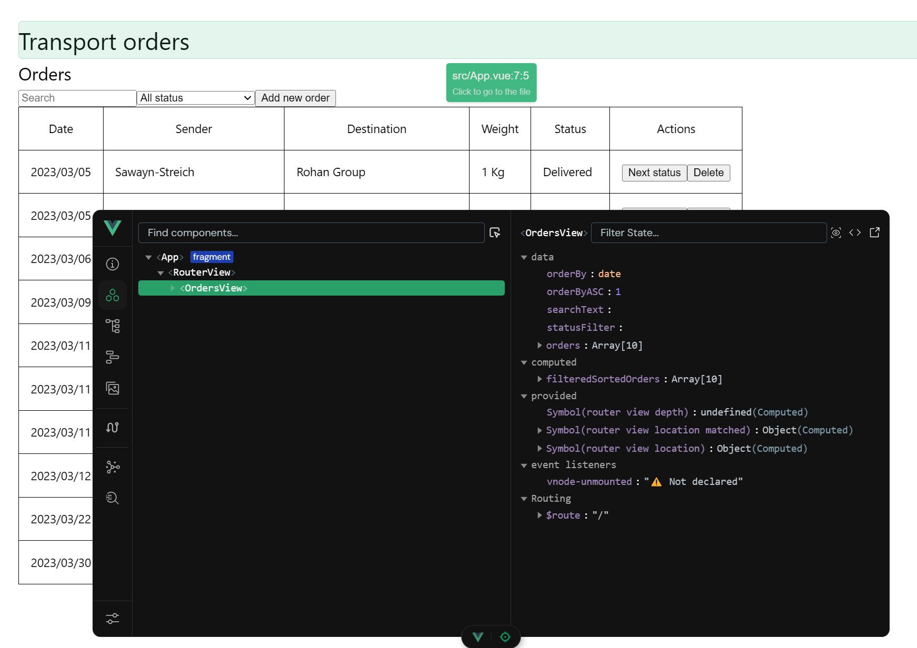Open component in editor icon
Viewport: 917px width, 648px height.
[x=875, y=232]
